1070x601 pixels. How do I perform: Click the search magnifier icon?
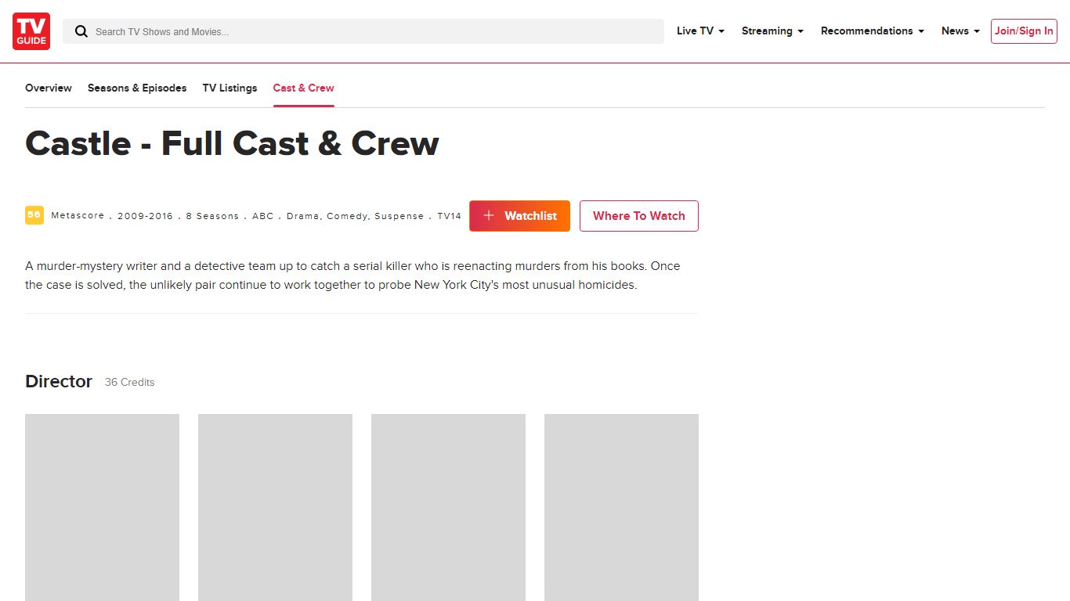point(81,31)
